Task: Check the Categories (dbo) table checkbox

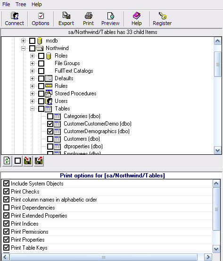Action: [x=50, y=116]
